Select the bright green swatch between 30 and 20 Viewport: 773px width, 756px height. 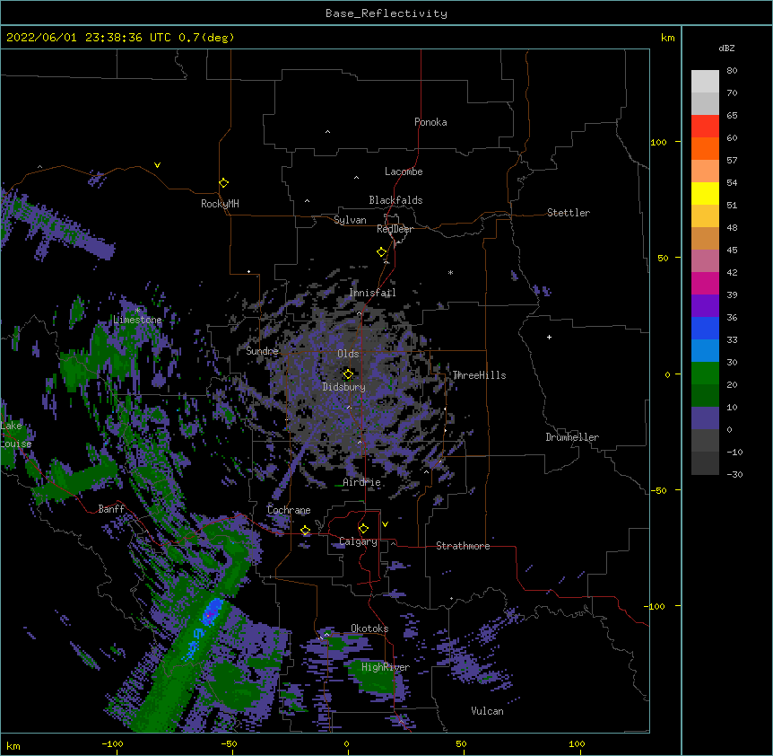tap(705, 374)
